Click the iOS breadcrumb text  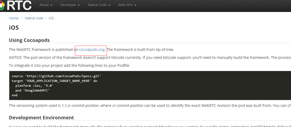click(x=51, y=18)
